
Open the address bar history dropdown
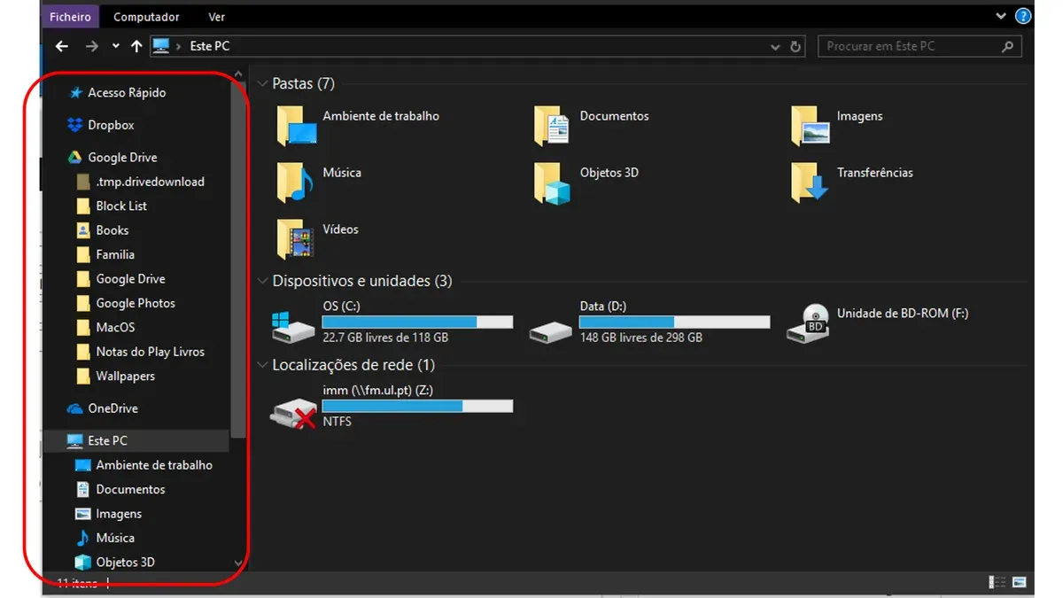point(775,47)
